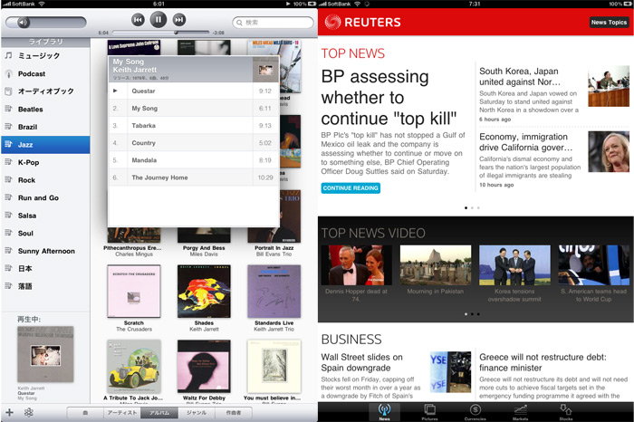
Task: Open the Scratch album by The Crusaders
Action: (x=134, y=291)
